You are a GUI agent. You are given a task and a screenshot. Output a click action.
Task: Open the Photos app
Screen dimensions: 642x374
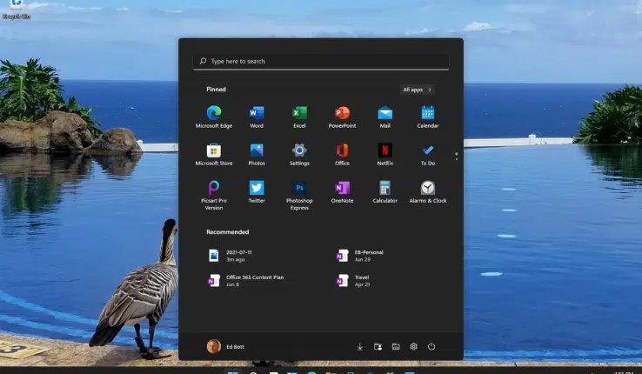point(257,155)
